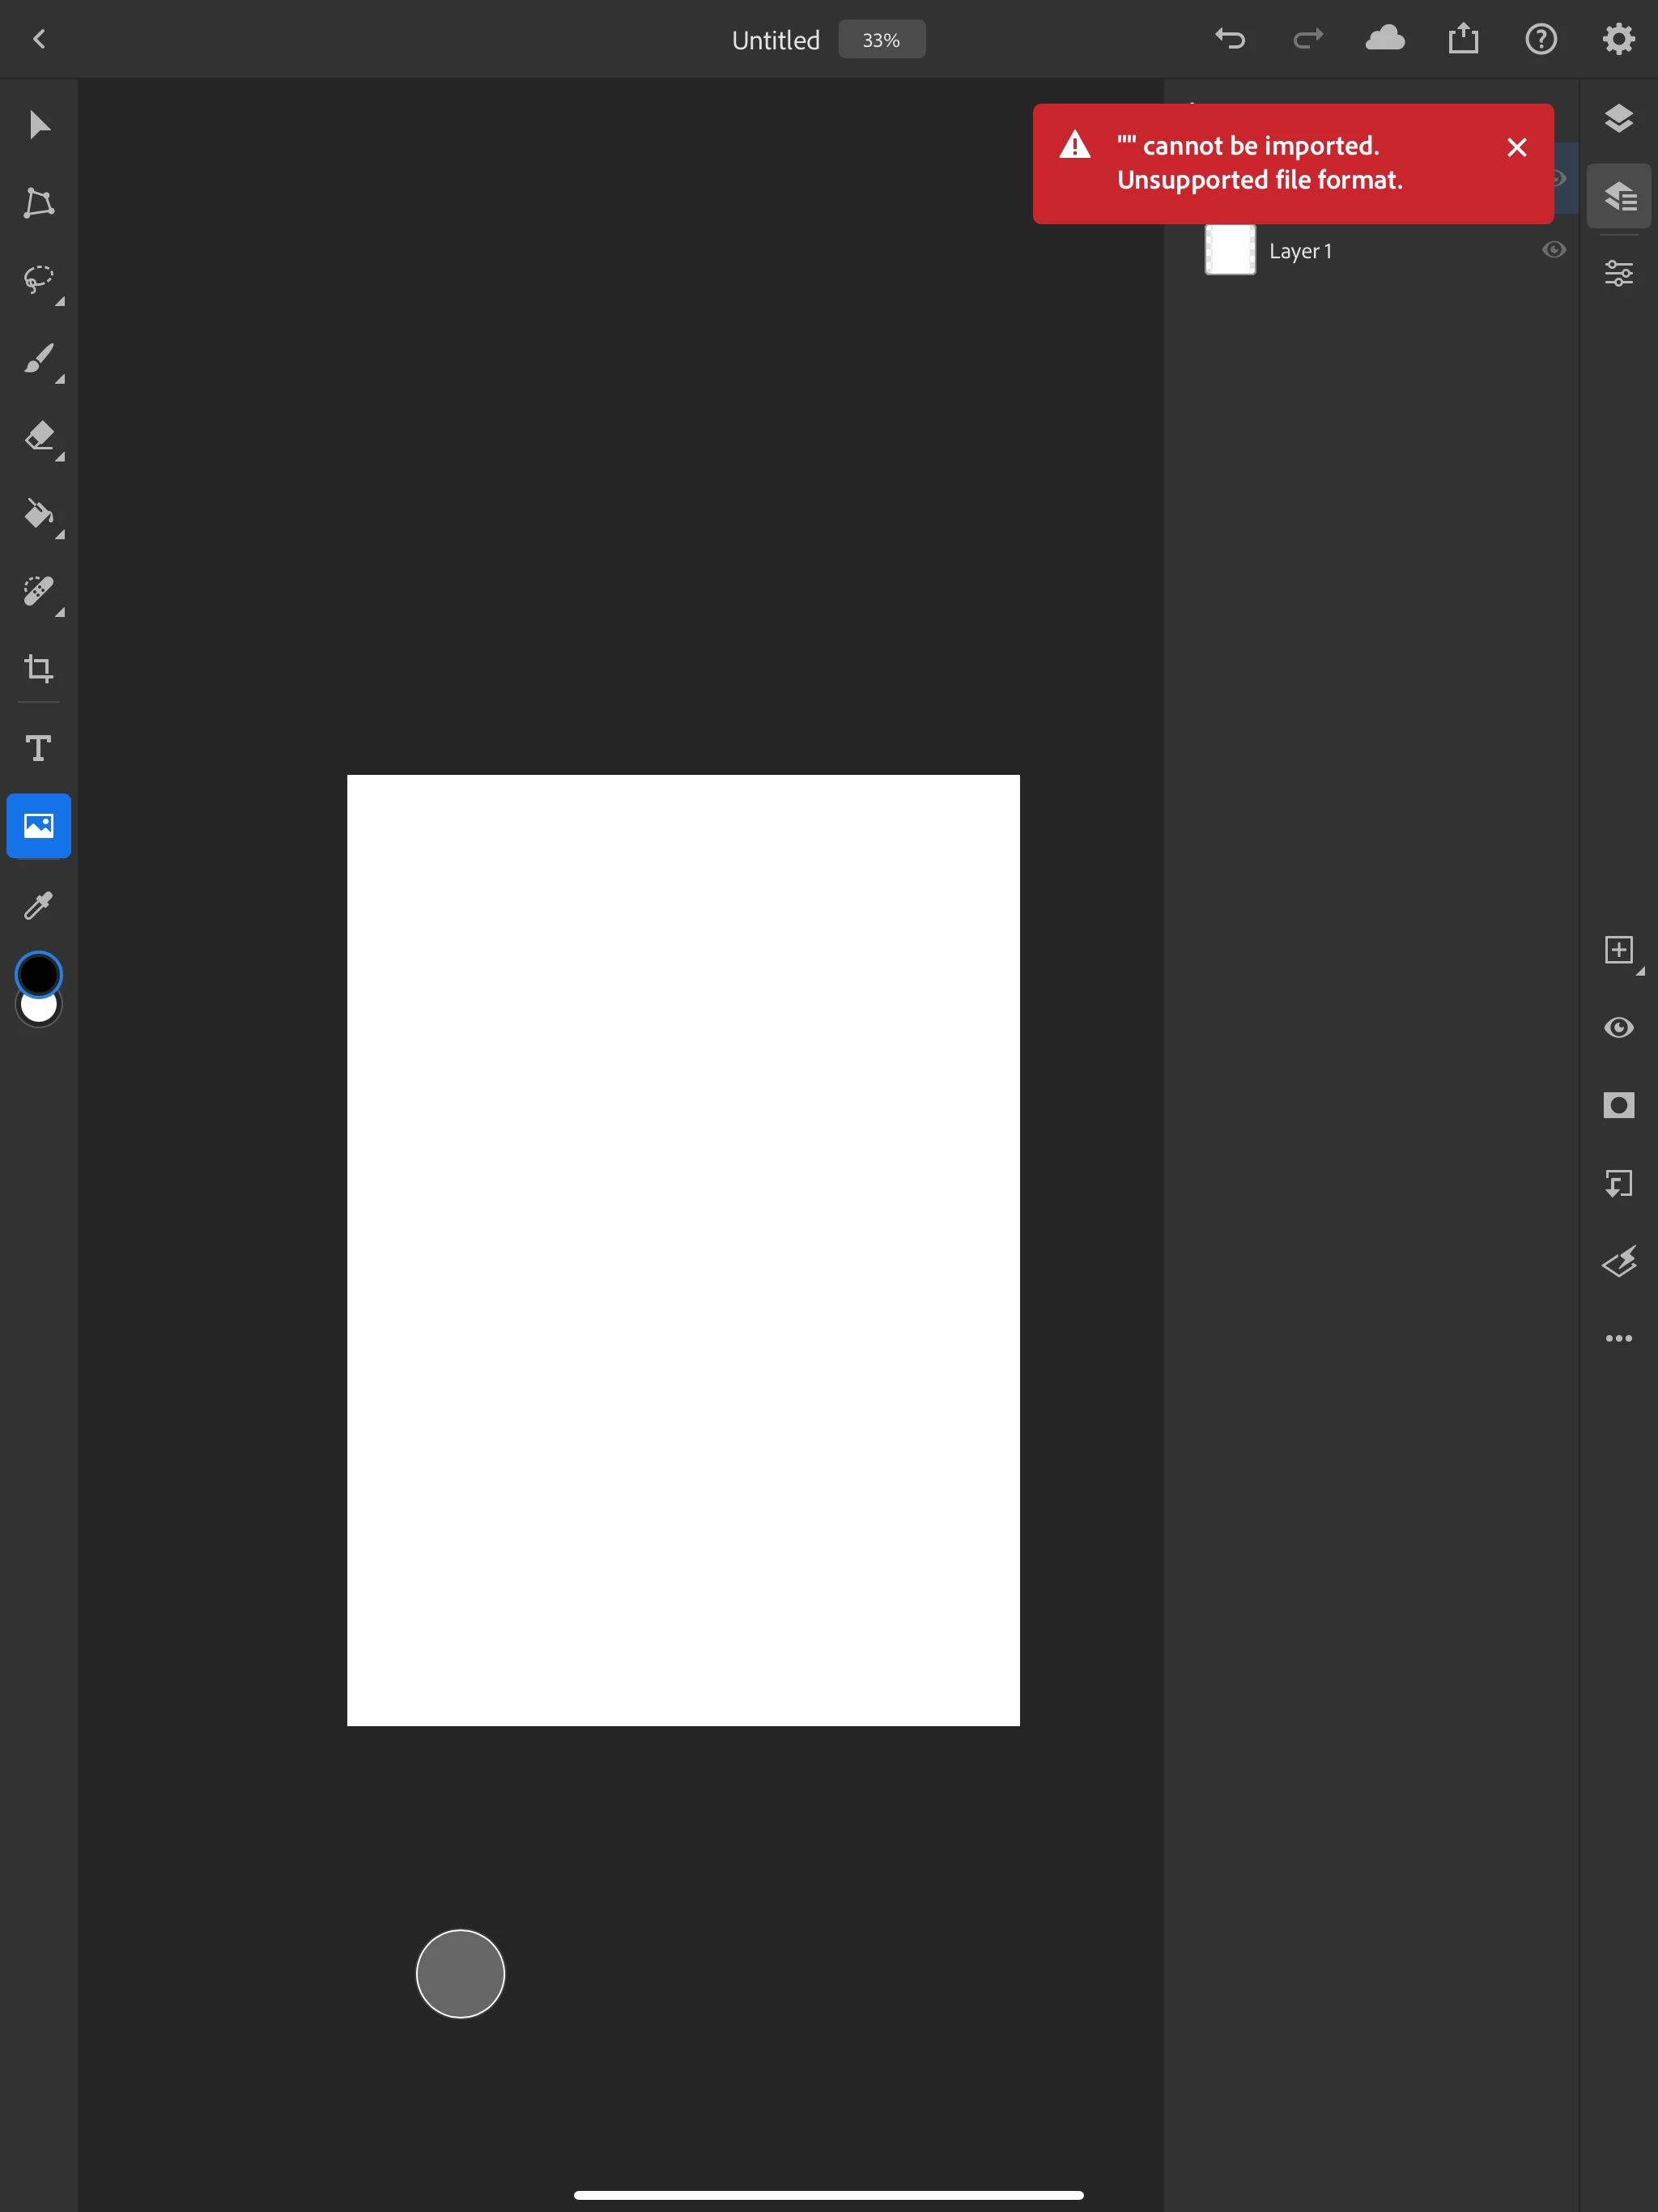Select the Transform tool
1658x2212 pixels.
coord(39,203)
